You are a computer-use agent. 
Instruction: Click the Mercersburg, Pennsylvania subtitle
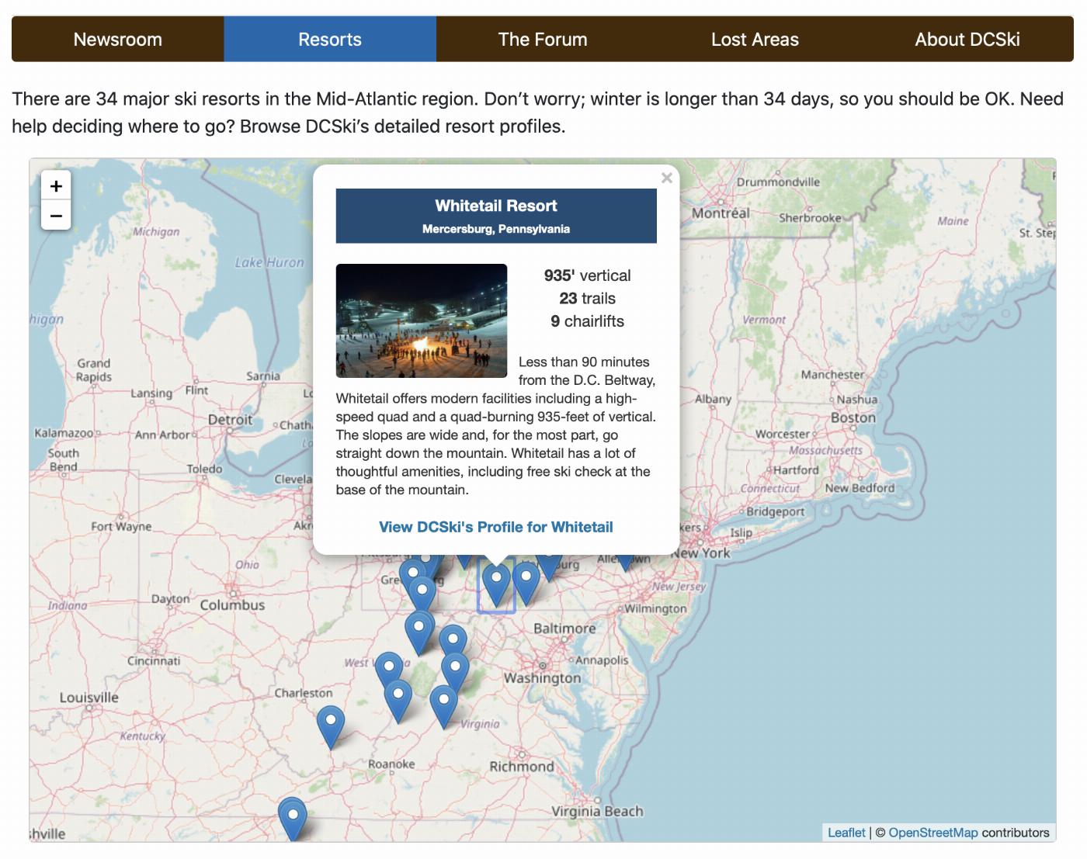point(496,229)
